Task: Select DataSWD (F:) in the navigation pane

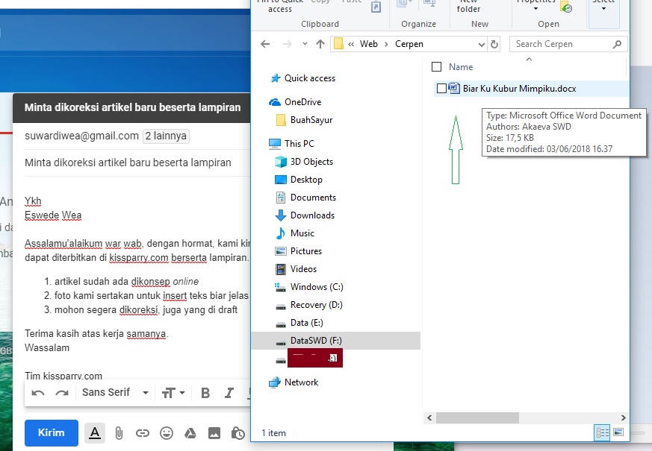Action: [316, 341]
